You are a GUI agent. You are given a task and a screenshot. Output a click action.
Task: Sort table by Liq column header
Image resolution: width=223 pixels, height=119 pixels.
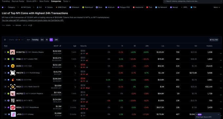pos(163,46)
